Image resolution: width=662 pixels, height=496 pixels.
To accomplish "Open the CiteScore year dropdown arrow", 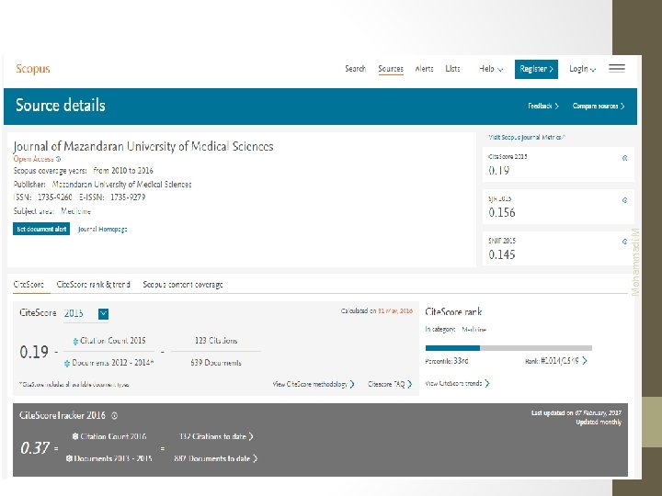I will (x=103, y=314).
